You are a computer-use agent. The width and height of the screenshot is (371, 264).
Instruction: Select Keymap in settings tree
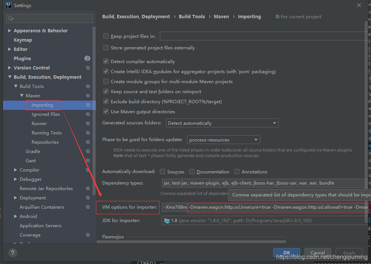[x=23, y=40]
